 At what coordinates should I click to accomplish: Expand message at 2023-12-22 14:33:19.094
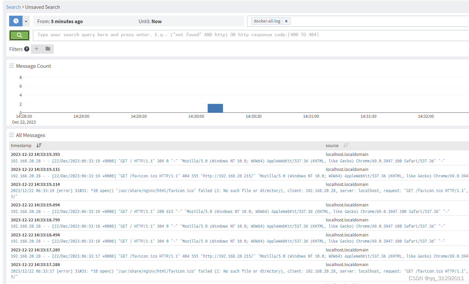tap(36, 205)
